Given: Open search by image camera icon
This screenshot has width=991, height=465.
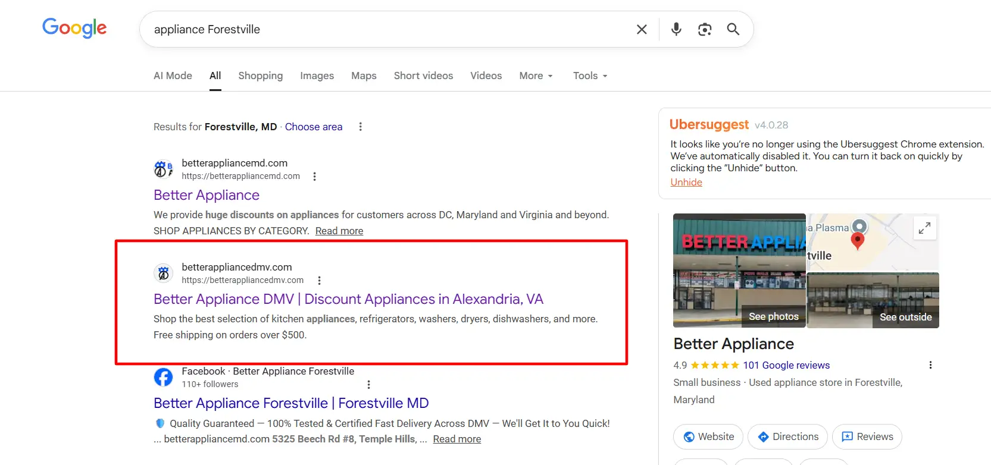Looking at the screenshot, I should [705, 29].
